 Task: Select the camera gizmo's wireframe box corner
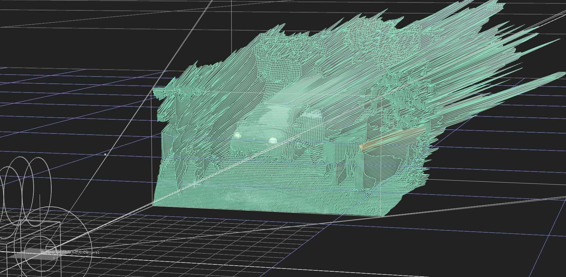[x=60, y=223]
